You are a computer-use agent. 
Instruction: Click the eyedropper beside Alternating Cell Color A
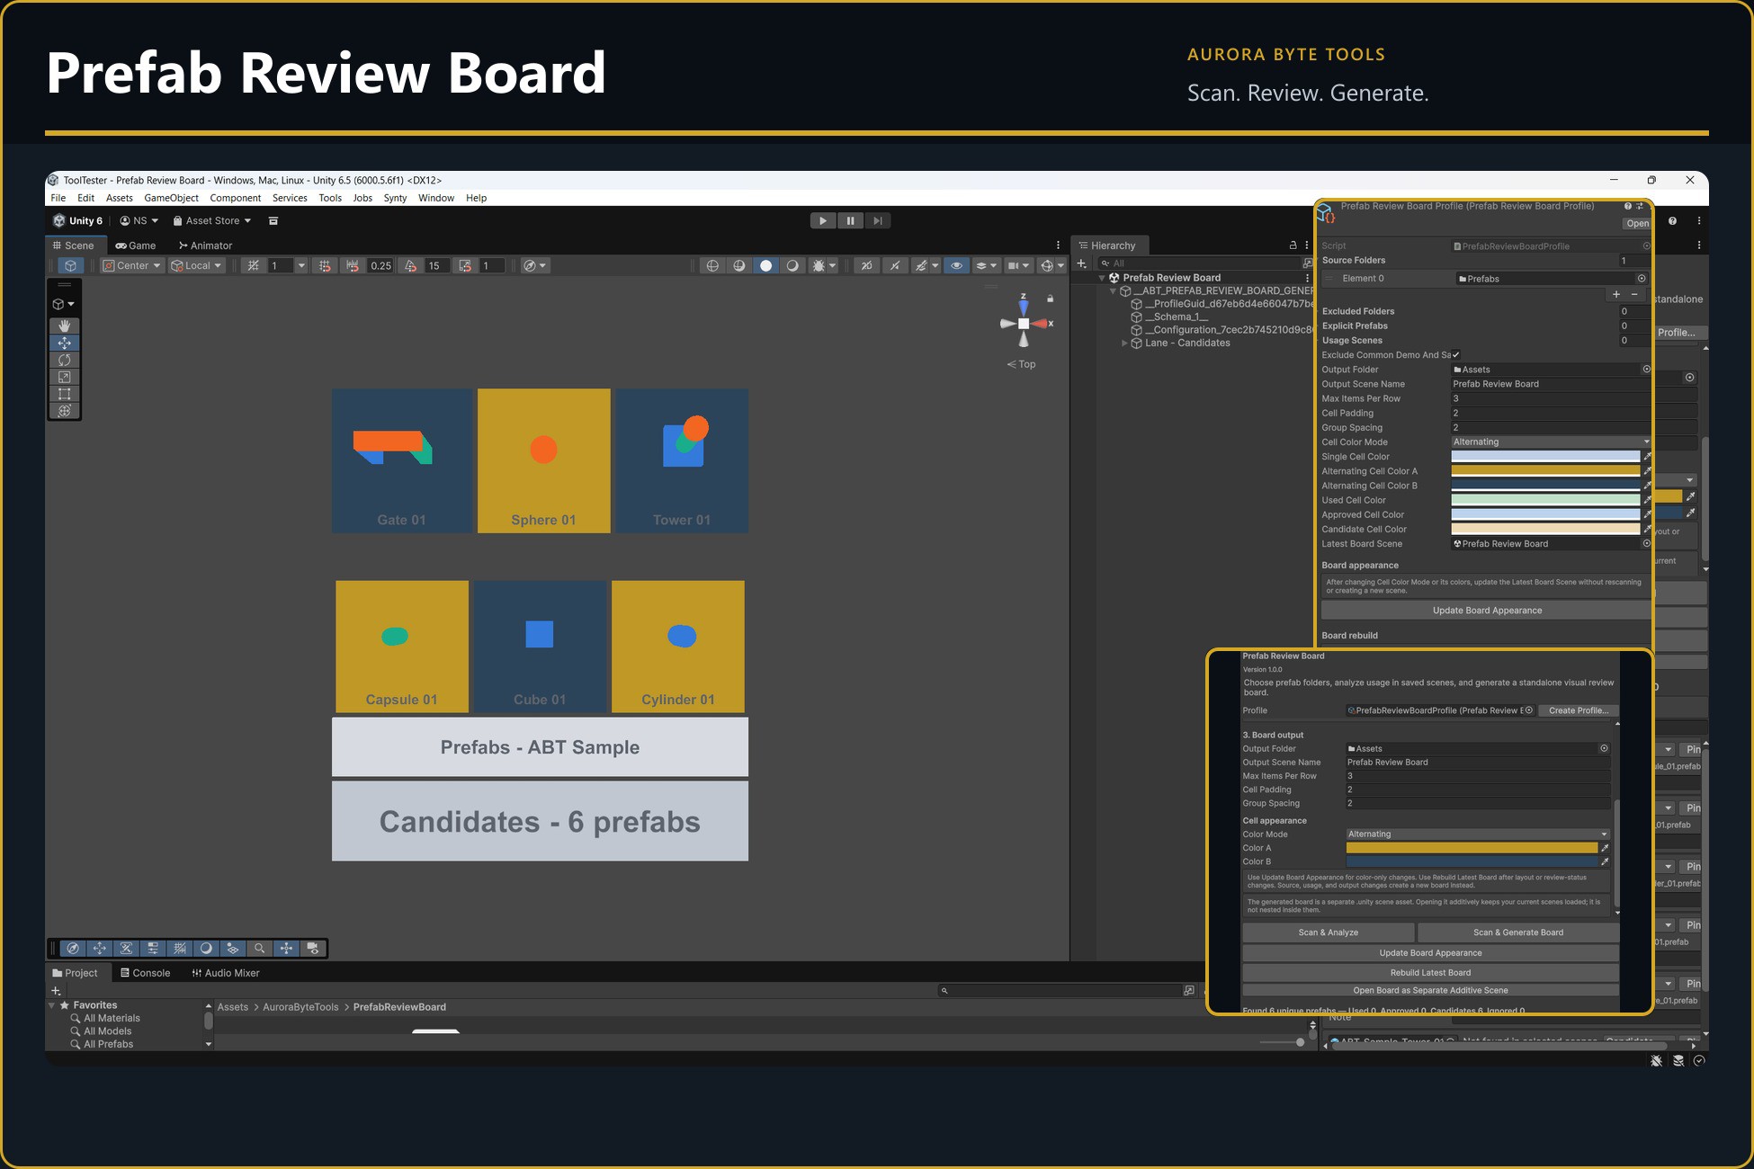[x=1648, y=471]
